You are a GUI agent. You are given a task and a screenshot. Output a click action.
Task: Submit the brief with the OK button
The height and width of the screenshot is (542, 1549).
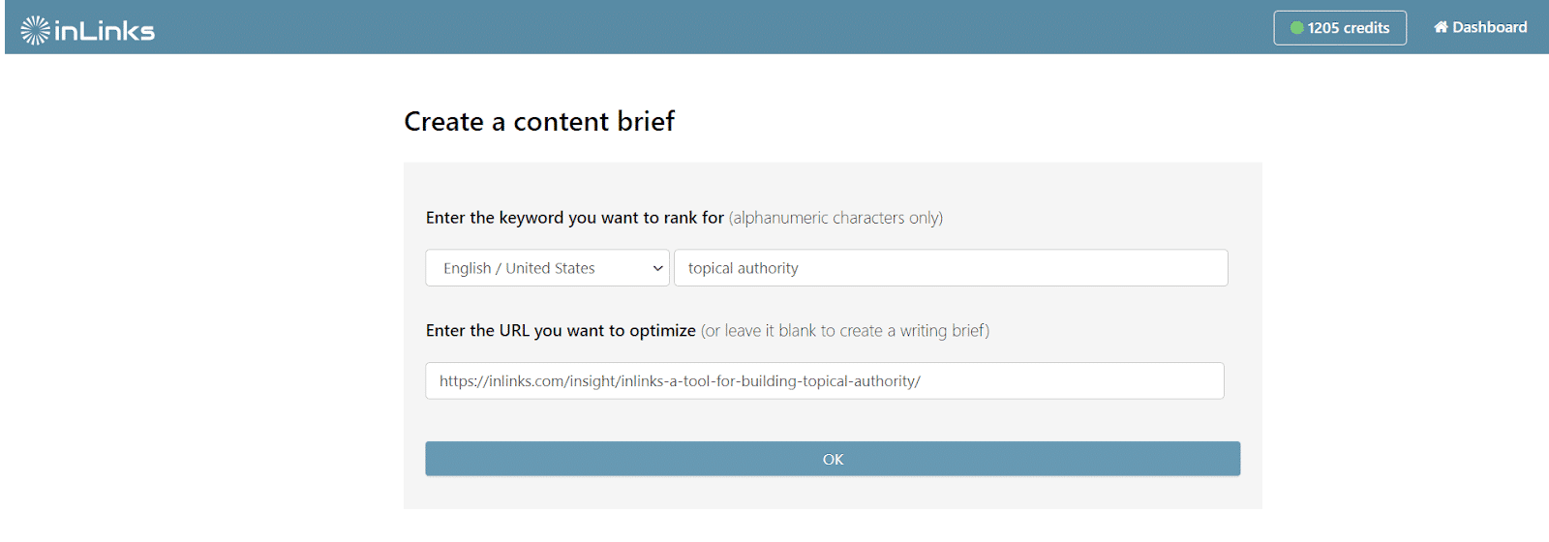tap(833, 459)
